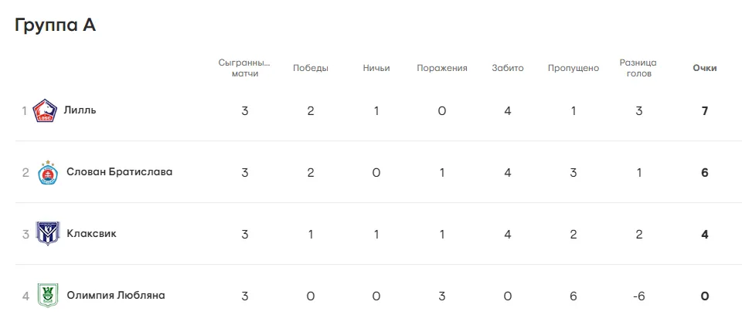Click the Klaksvik club crest icon
Screen dimensions: 742x325
[x=49, y=234]
